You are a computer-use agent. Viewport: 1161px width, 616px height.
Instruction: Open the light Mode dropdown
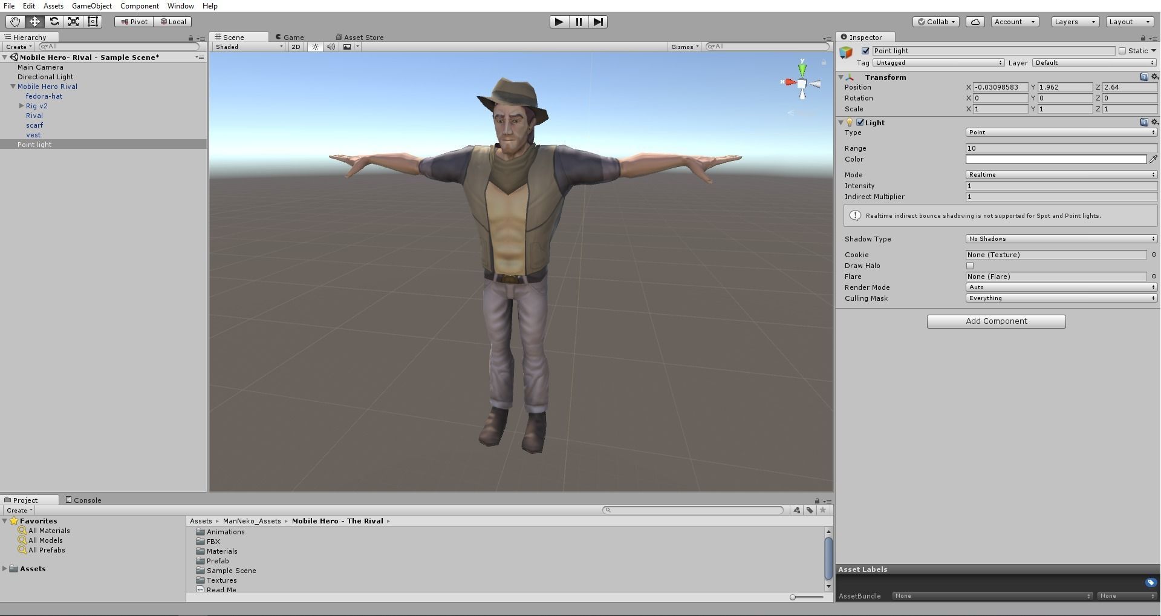pos(1061,175)
